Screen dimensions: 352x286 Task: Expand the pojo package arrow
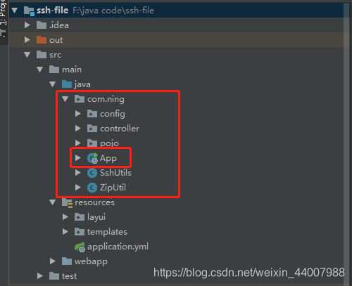pos(78,143)
